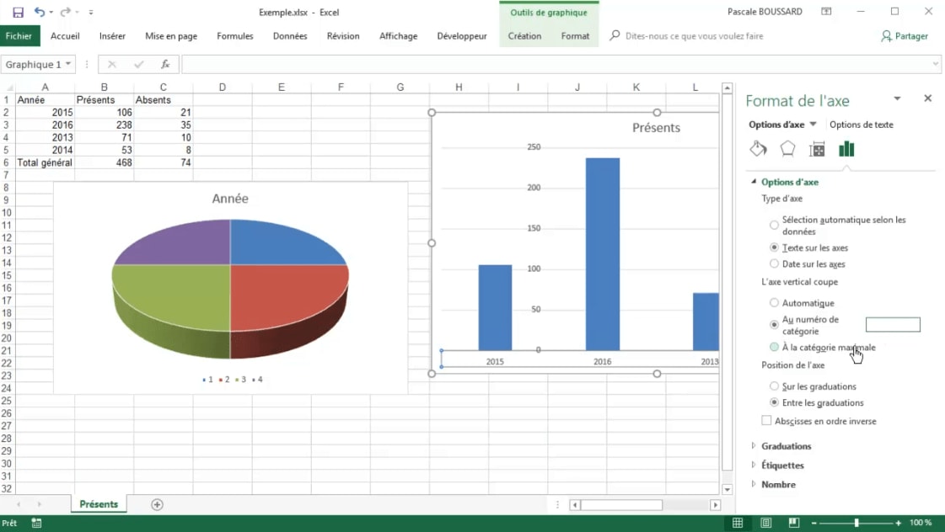Viewport: 945px width, 532px height.
Task: Click the Partager share button
Action: coord(904,36)
